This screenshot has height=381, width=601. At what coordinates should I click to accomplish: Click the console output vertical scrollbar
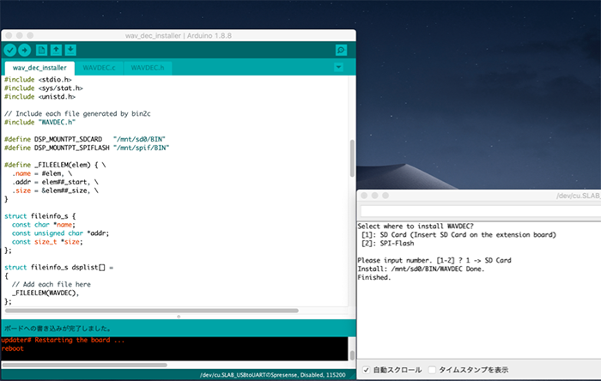(x=351, y=348)
